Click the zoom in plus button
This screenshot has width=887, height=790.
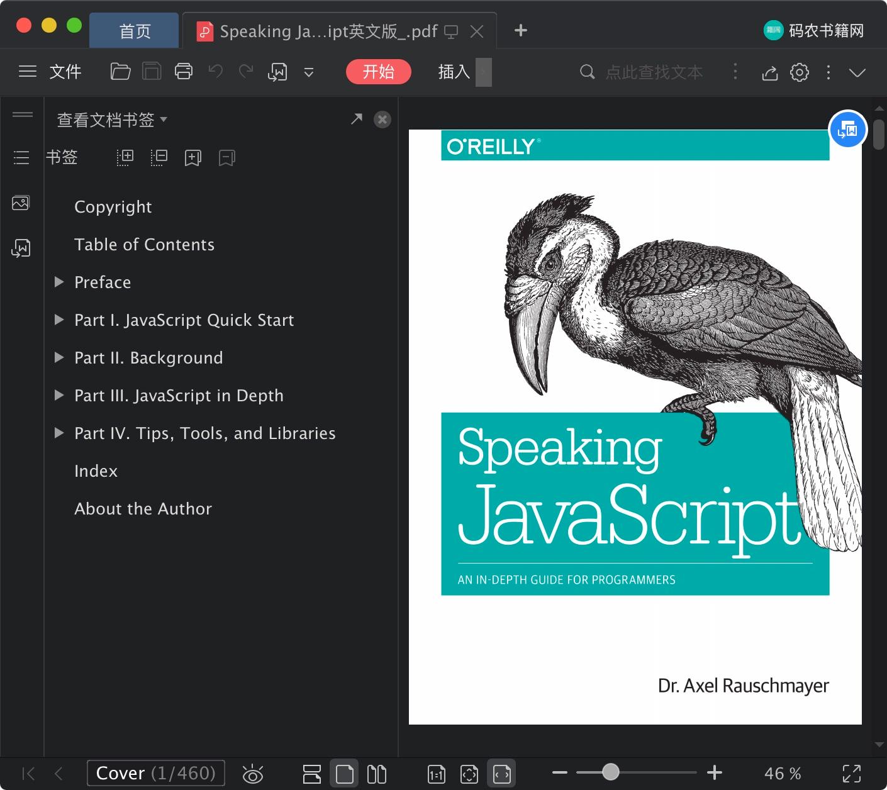tap(715, 772)
